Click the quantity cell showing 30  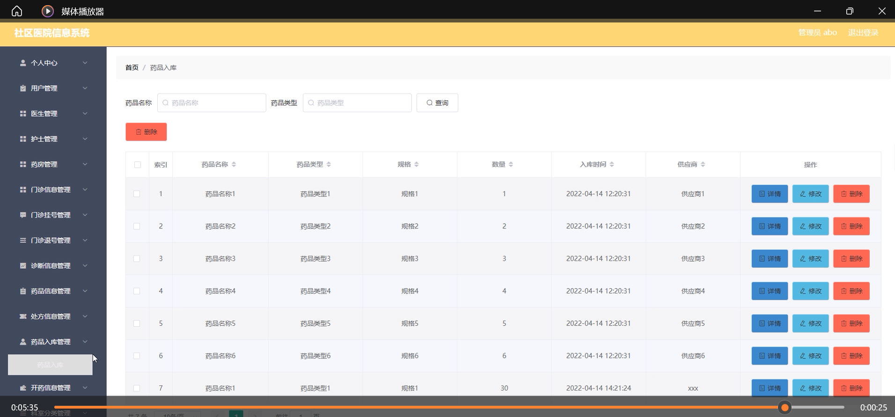click(504, 388)
